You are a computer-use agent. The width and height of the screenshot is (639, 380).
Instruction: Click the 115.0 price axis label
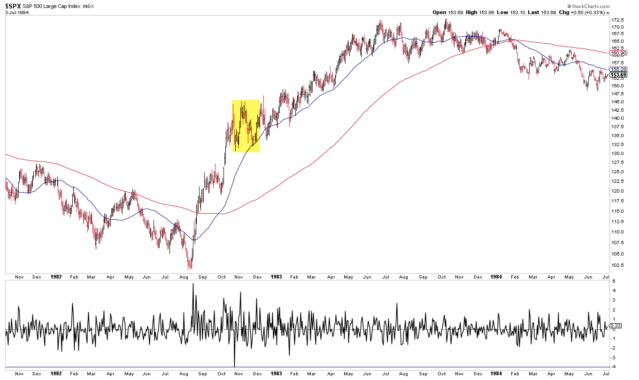click(618, 211)
